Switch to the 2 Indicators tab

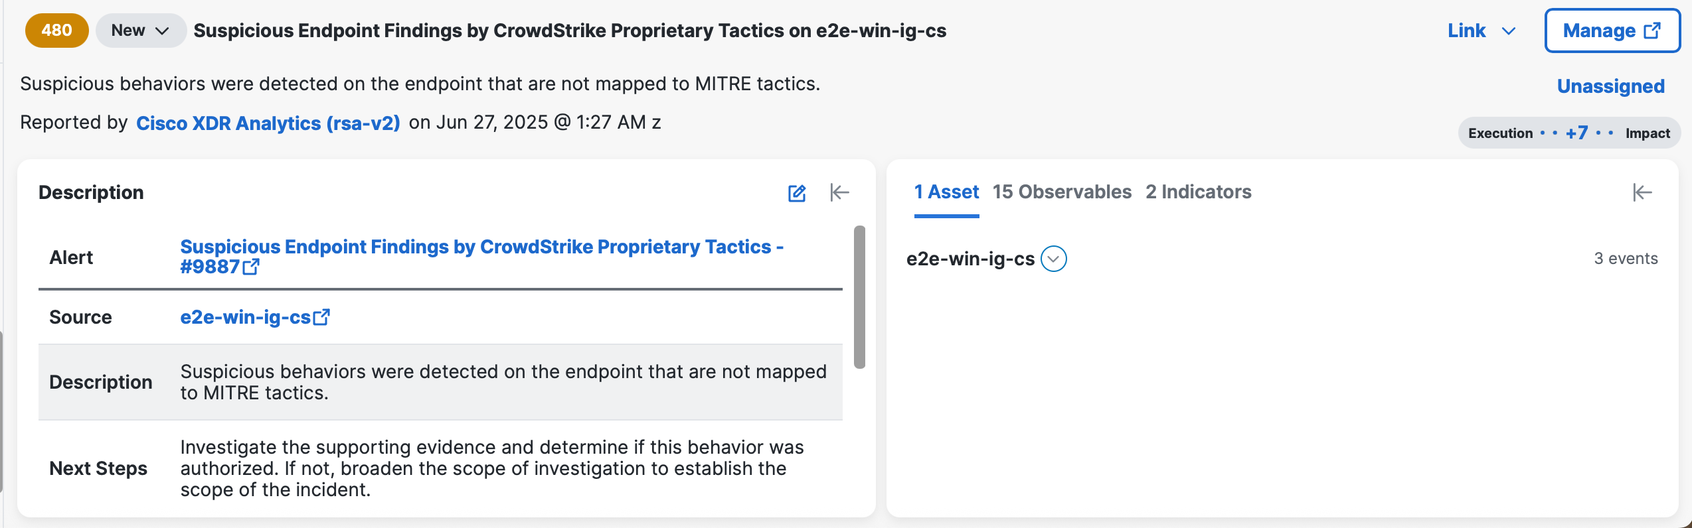[x=1198, y=192]
